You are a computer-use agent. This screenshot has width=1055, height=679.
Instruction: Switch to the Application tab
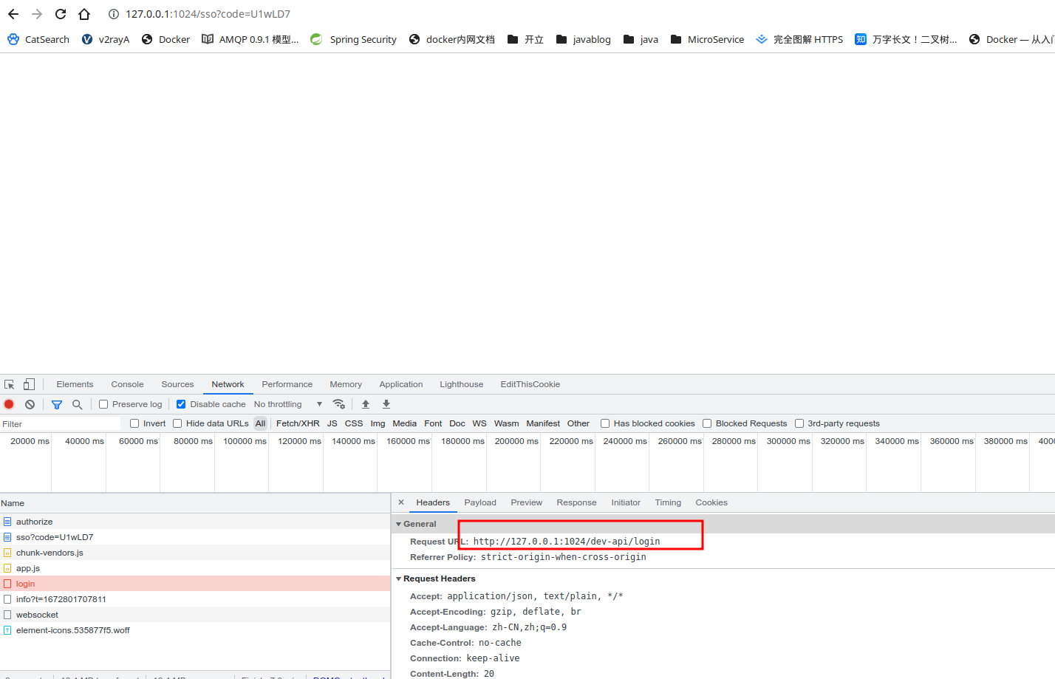[x=401, y=384]
